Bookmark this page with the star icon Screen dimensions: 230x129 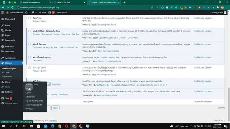[x=157, y=8]
